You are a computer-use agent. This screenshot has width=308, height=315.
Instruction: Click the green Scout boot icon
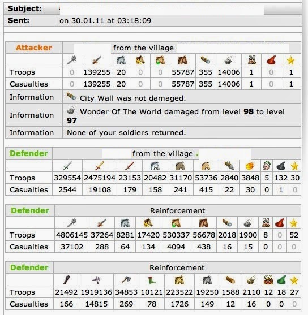[x=152, y=280]
